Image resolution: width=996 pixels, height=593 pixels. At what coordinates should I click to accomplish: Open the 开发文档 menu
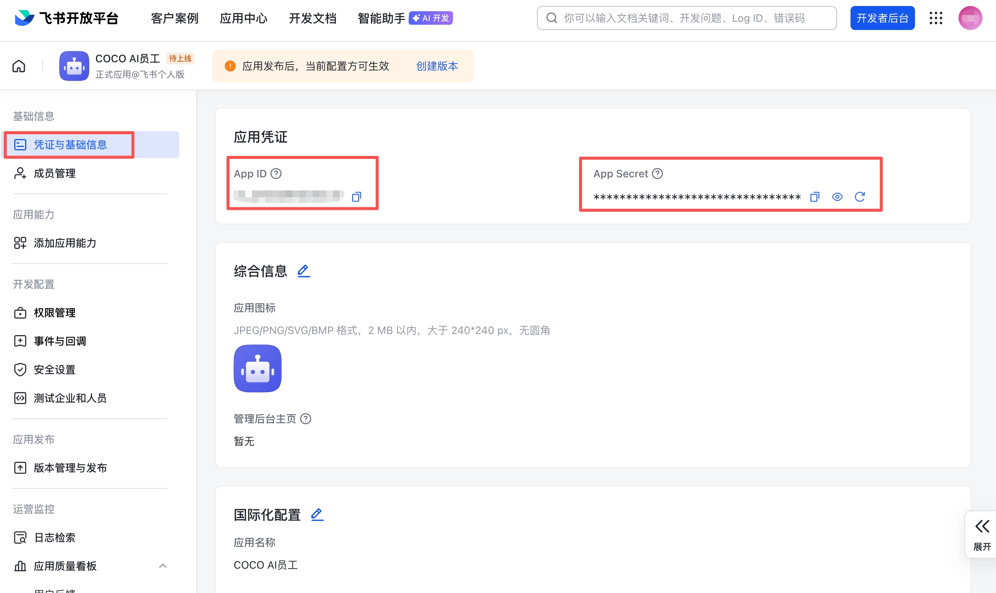point(312,18)
